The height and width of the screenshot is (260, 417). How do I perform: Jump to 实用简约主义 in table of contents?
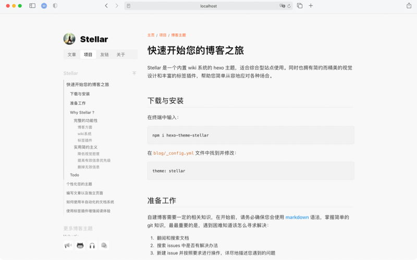[x=85, y=147]
